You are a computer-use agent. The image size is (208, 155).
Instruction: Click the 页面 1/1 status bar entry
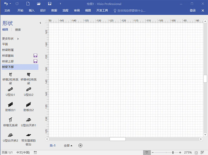pyautogui.click(x=7, y=153)
